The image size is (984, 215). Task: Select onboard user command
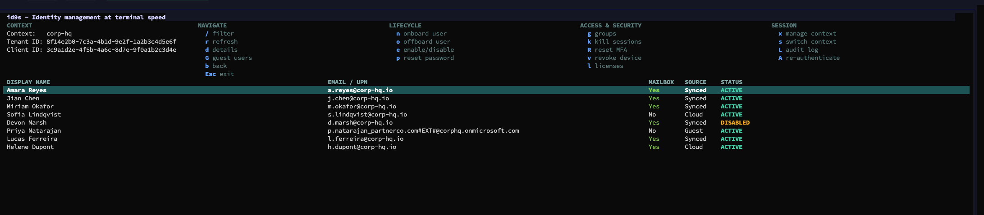[421, 34]
